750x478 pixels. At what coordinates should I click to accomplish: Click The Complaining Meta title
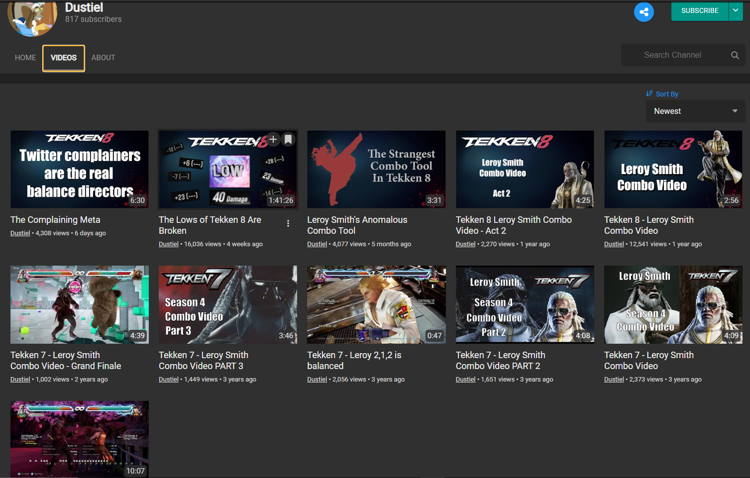click(55, 220)
